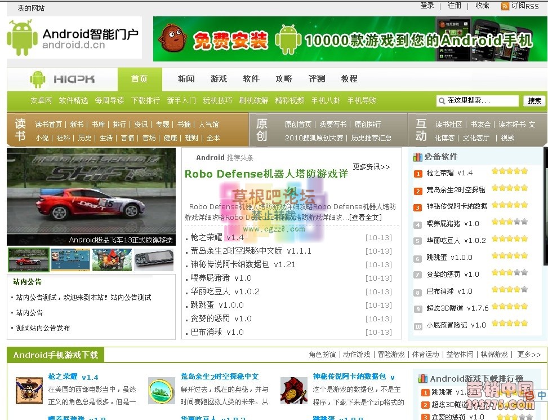Open [查看全文] to read full article
The height and width of the screenshot is (420, 548).
point(365,217)
